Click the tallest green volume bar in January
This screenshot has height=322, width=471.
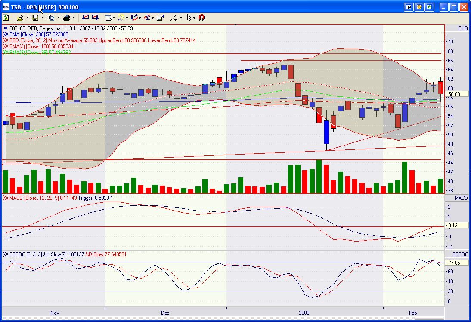[x=319, y=176]
